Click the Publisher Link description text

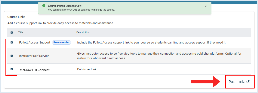pos(87,69)
